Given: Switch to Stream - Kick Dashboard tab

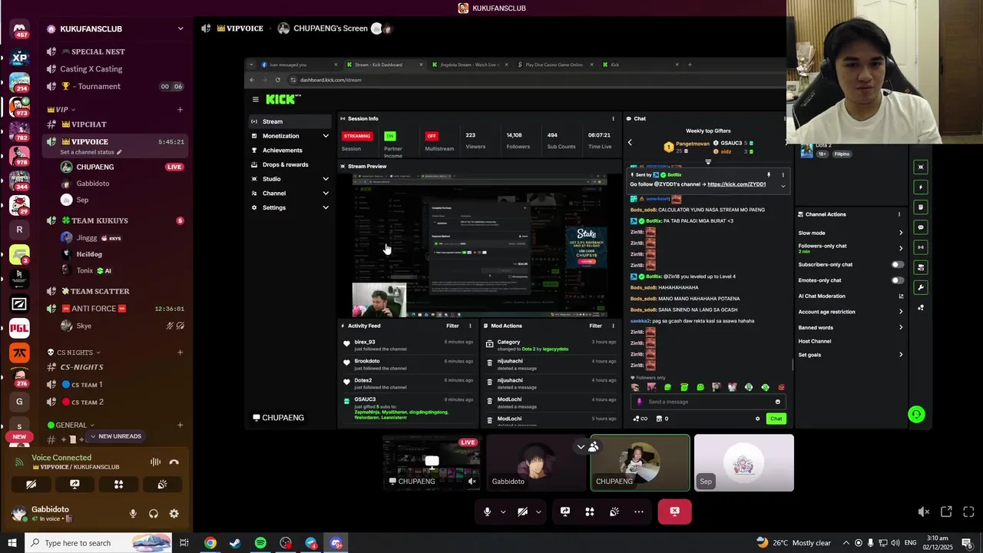Looking at the screenshot, I should pyautogui.click(x=382, y=65).
